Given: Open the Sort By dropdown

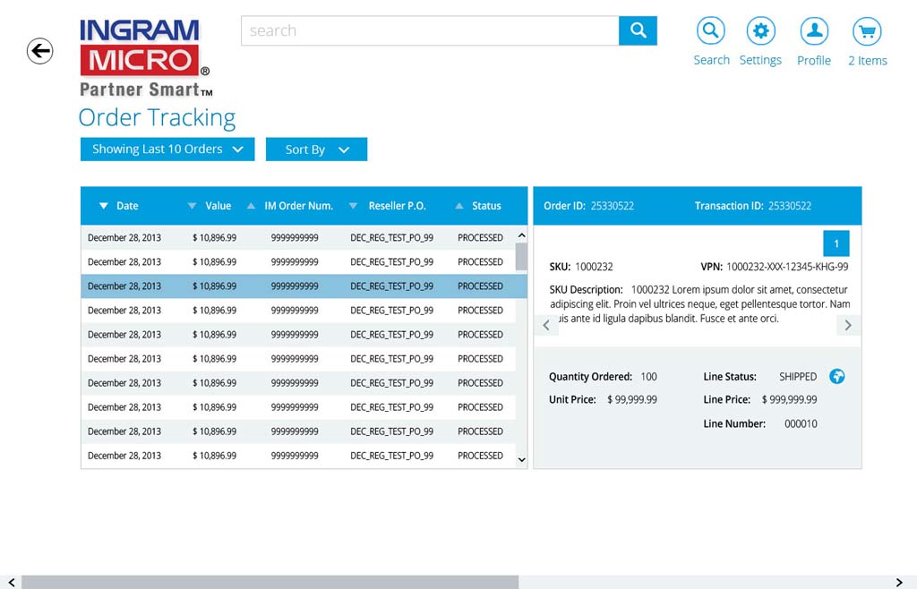Looking at the screenshot, I should 316,149.
